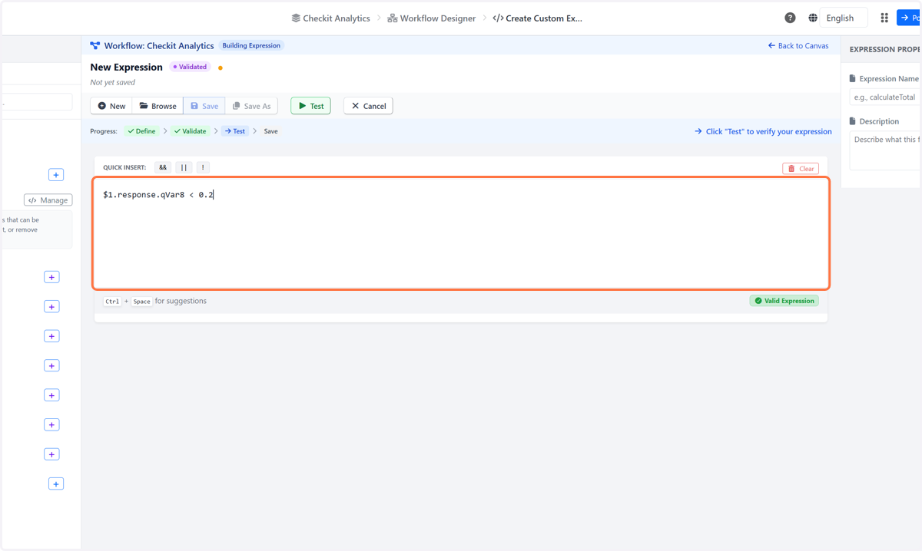The height and width of the screenshot is (551, 922).
Task: Go to Checkit Analytics breadcrumb
Action: point(330,18)
